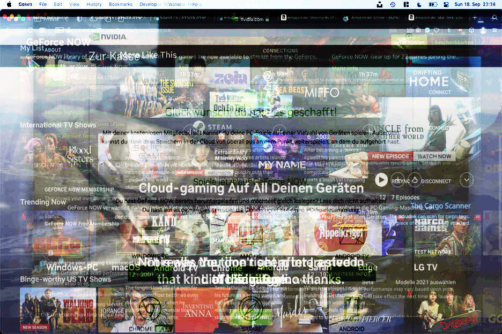Viewport: 502px width, 334px height.
Task: Click the Trending Now heading
Action: pos(43,202)
